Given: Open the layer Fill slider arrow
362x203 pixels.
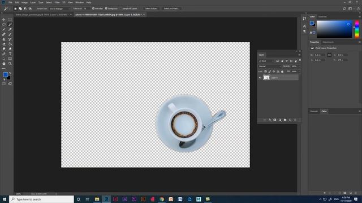Looking at the screenshot, I should 299,72.
